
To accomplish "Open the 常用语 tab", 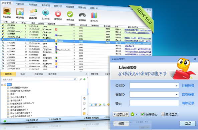I will click(x=8, y=74).
